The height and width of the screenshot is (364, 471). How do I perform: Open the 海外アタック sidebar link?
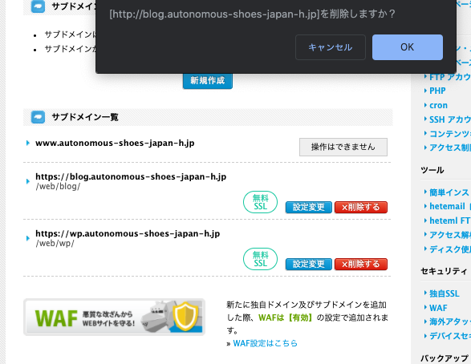coord(450,322)
